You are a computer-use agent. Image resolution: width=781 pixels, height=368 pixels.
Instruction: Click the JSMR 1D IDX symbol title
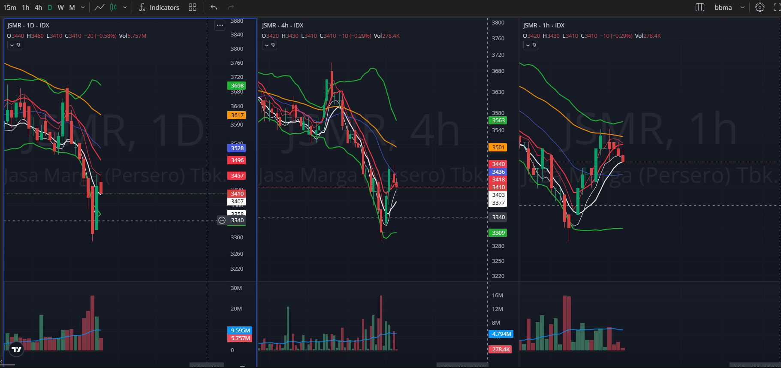28,25
